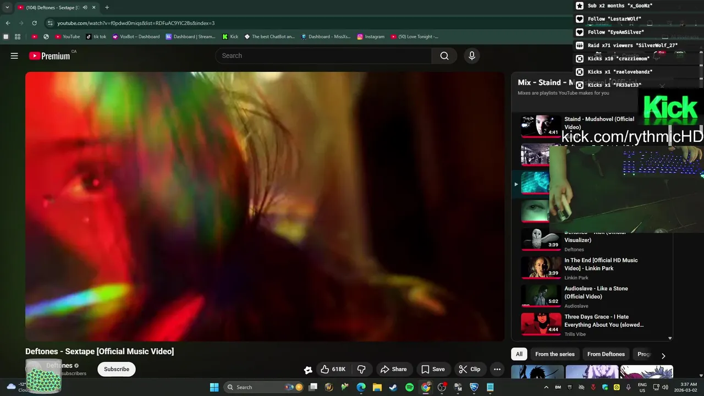Click the sparkle Ask icon beside likes
This screenshot has width=704, height=396.
coord(308,370)
